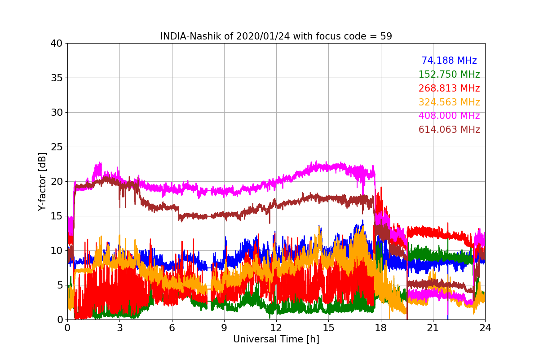Click the 'Y-factor [dB]' axis label
The height and width of the screenshot is (359, 539).
(x=42, y=181)
